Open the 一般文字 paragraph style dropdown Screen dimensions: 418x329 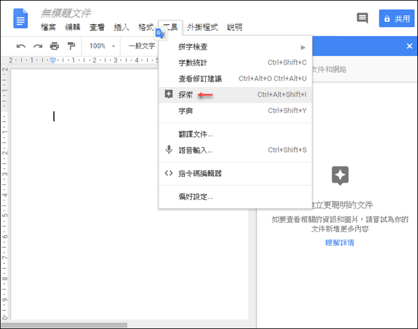tap(142, 46)
